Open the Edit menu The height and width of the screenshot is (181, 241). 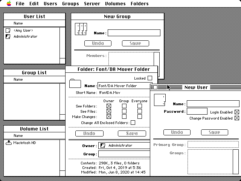click(x=34, y=3)
